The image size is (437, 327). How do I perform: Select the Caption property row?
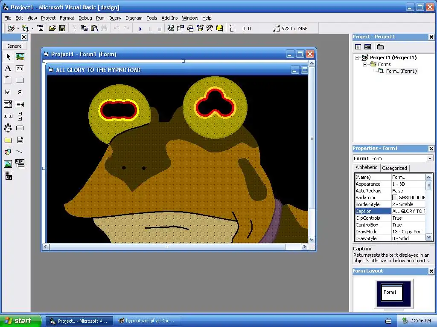coord(390,211)
